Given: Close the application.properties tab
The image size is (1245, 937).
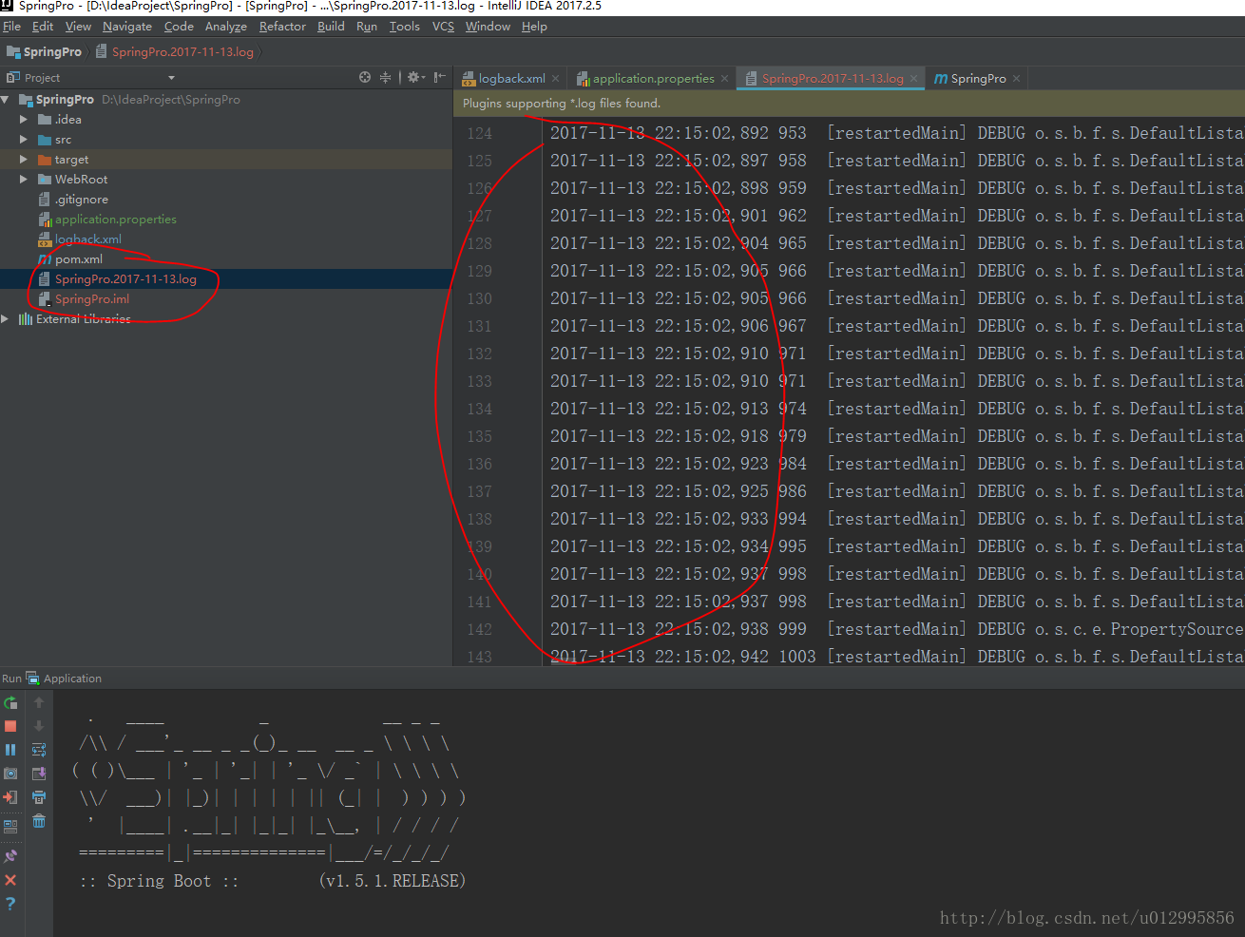Looking at the screenshot, I should [x=724, y=78].
